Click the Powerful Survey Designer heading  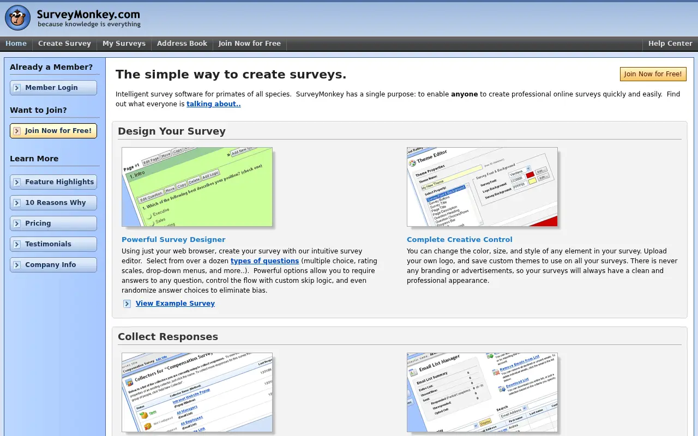tap(173, 240)
